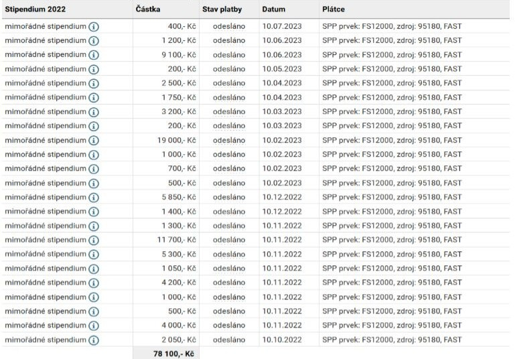The height and width of the screenshot is (359, 515).
Task: Click the payer text in the 2 050,- Kč row
Action: tap(392, 340)
